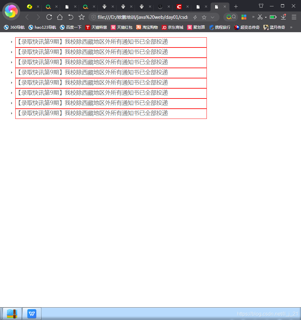Open the WPS taskbar icon
This screenshot has height=320, width=301.
pyautogui.click(x=32, y=314)
